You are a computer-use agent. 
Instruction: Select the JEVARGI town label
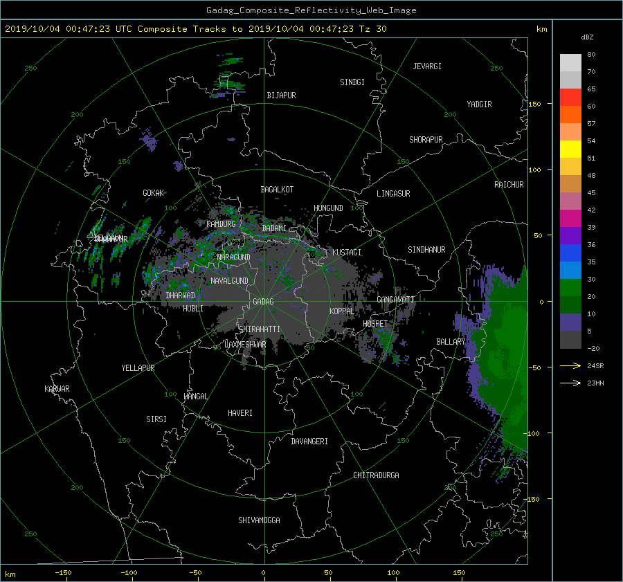point(427,66)
